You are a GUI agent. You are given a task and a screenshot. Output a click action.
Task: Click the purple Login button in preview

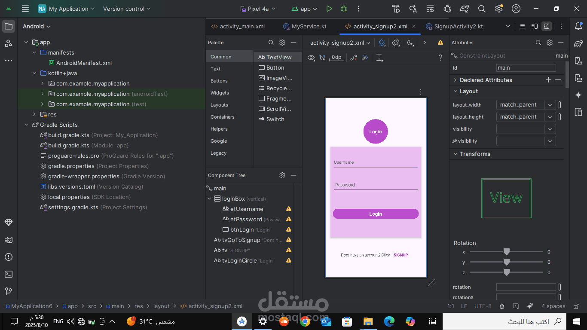click(x=376, y=214)
